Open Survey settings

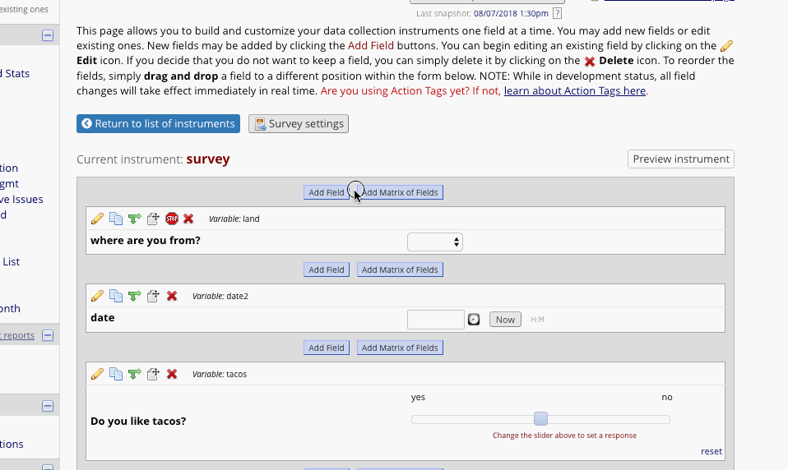coord(299,123)
